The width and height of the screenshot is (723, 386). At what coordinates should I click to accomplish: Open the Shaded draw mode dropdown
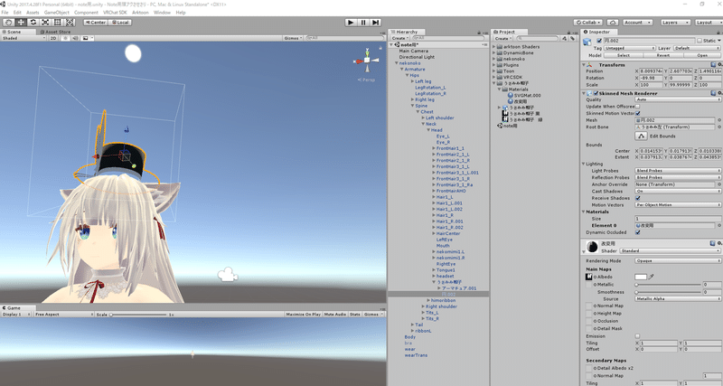pos(23,38)
